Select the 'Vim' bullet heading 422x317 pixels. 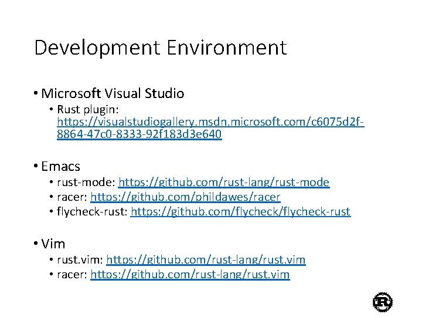(53, 244)
